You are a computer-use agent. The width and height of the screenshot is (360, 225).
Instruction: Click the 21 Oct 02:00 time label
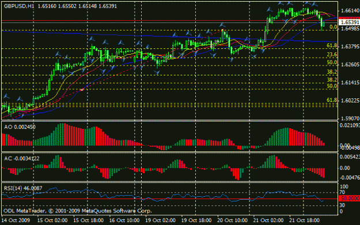point(268,220)
